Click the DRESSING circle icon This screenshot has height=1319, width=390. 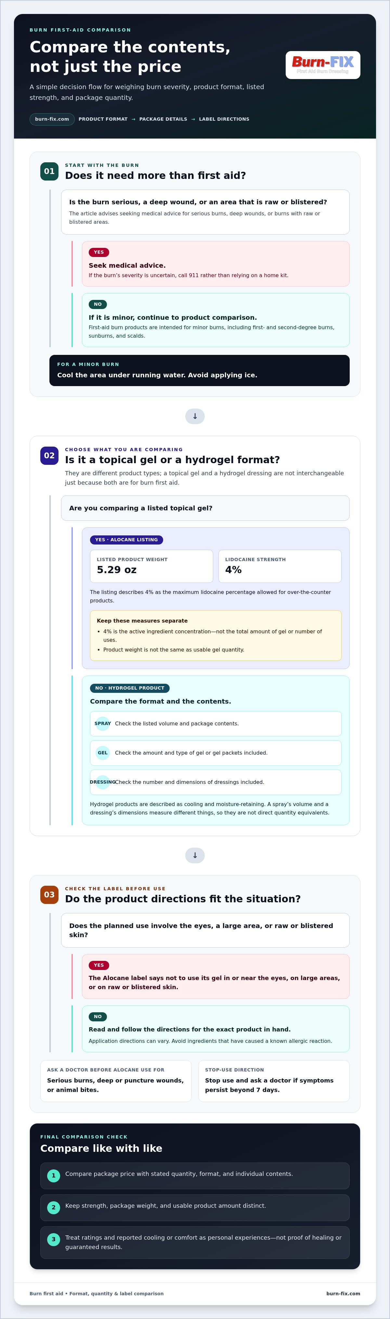(x=103, y=782)
